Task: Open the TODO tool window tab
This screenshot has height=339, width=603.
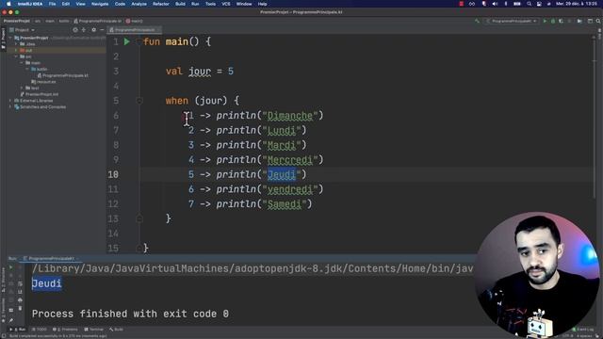Action: 40,330
